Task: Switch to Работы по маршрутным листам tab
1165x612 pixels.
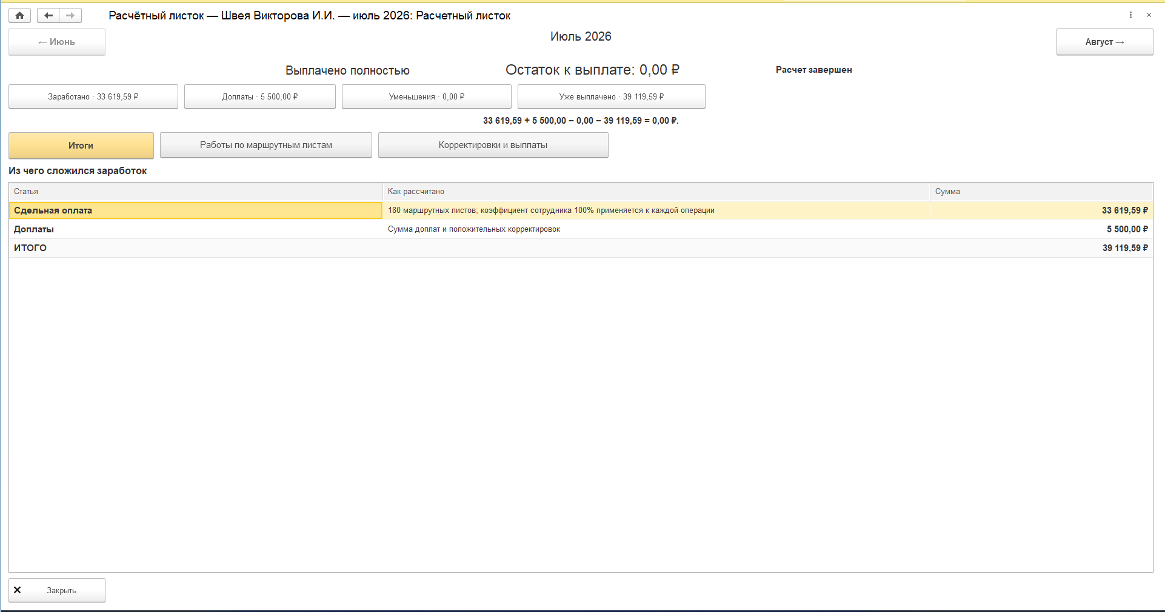Action: [266, 146]
